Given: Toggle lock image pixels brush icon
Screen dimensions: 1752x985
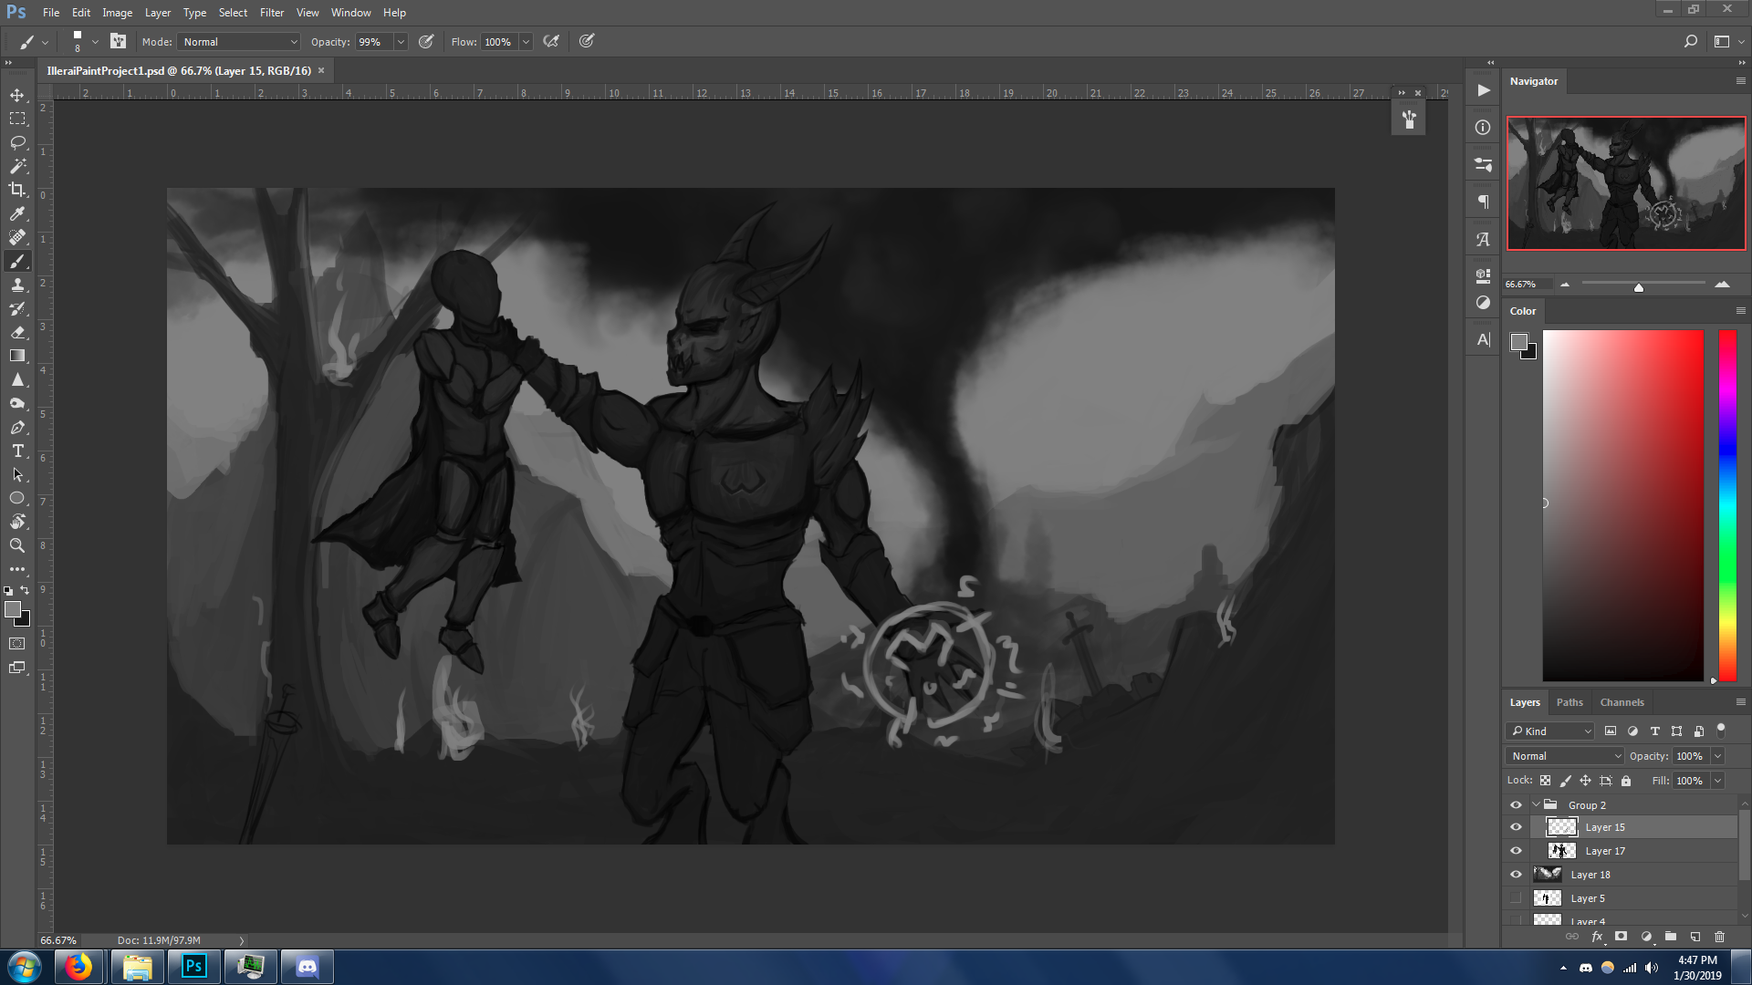Looking at the screenshot, I should pos(1566,781).
